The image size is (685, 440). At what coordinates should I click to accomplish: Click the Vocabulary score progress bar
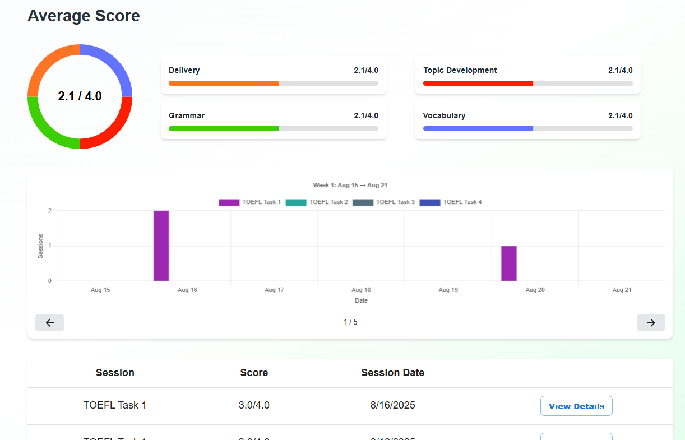click(x=528, y=128)
